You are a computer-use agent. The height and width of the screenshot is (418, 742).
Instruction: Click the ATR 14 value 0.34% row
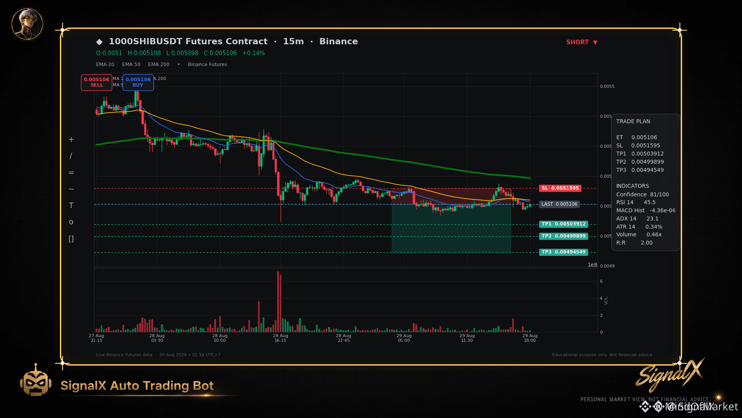(639, 227)
